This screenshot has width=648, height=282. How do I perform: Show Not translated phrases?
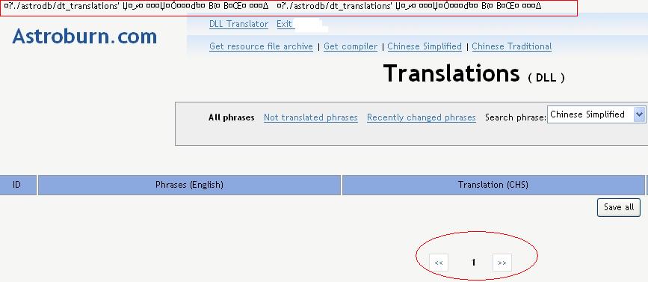(311, 117)
